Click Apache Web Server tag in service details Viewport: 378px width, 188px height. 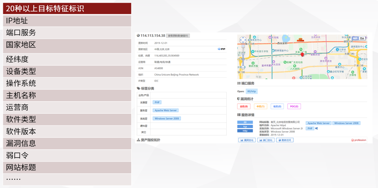click(318, 123)
